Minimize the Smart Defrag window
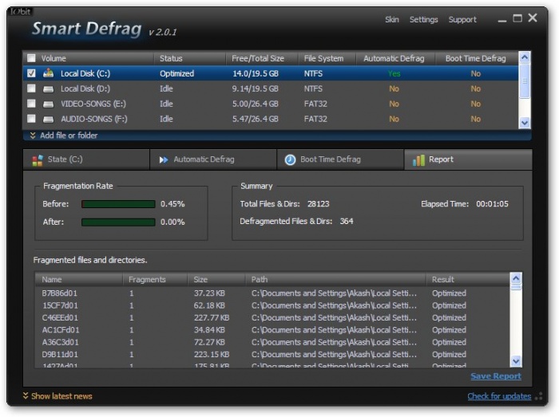The image size is (559, 417). pos(502,20)
